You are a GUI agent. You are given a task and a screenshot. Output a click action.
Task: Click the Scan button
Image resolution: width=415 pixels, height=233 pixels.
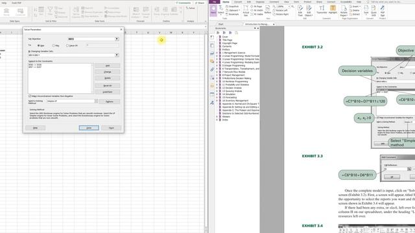tap(366, 10)
